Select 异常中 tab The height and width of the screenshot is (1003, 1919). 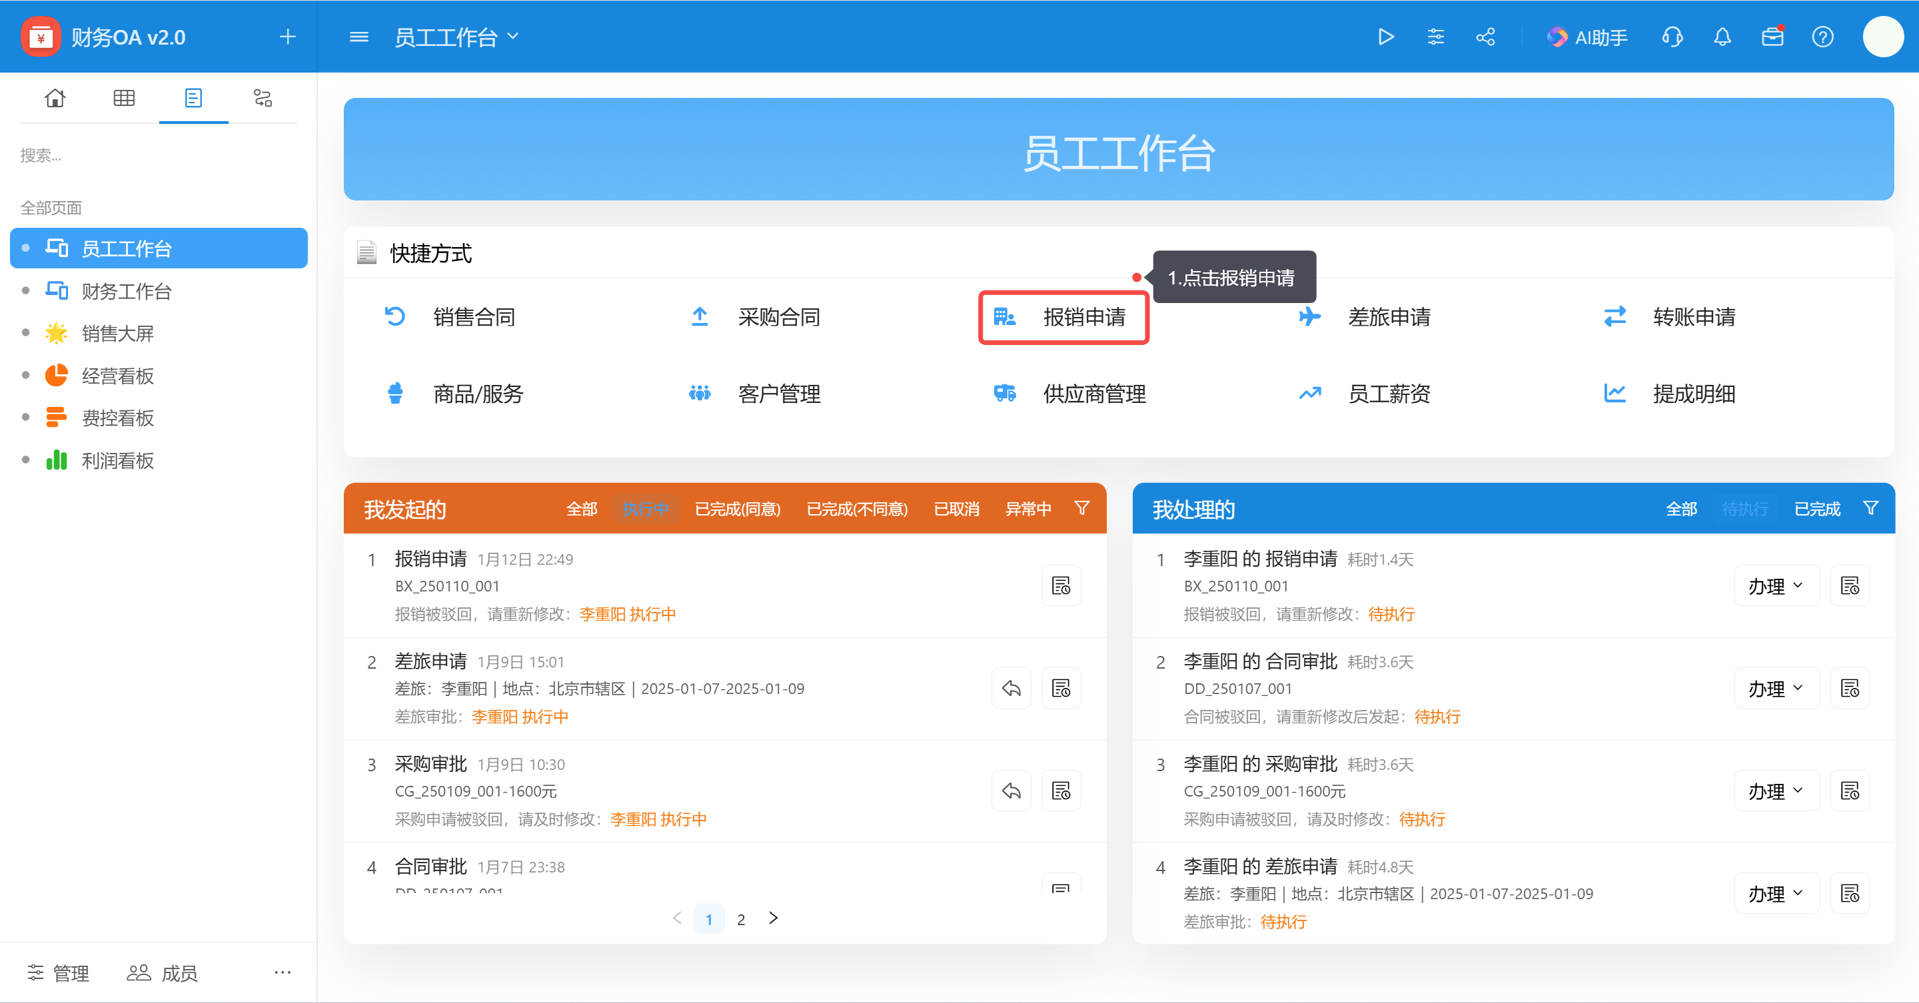click(x=1028, y=509)
